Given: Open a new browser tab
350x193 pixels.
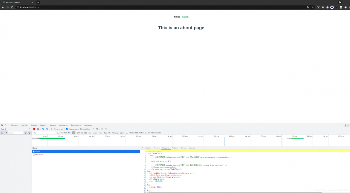Looking at the screenshot, I should 38,2.
